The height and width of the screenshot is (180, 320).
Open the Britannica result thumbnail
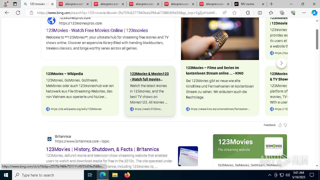pos(188,156)
